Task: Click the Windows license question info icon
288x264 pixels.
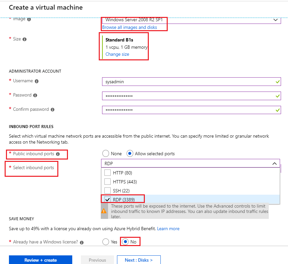Action: pyautogui.click(x=81, y=242)
